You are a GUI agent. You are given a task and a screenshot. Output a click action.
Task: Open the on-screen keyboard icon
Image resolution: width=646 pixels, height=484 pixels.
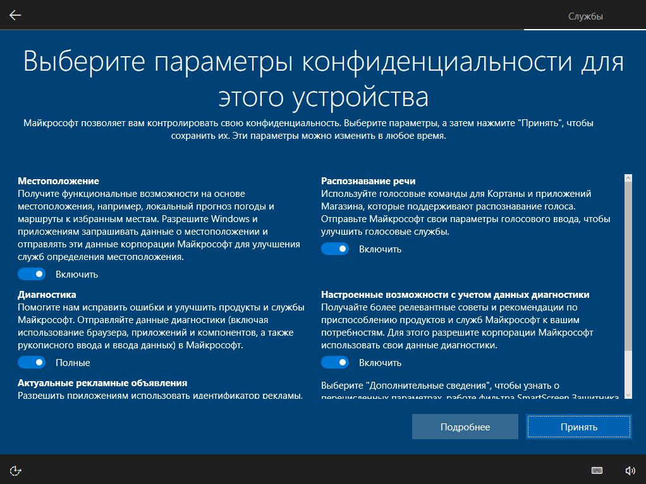click(597, 470)
